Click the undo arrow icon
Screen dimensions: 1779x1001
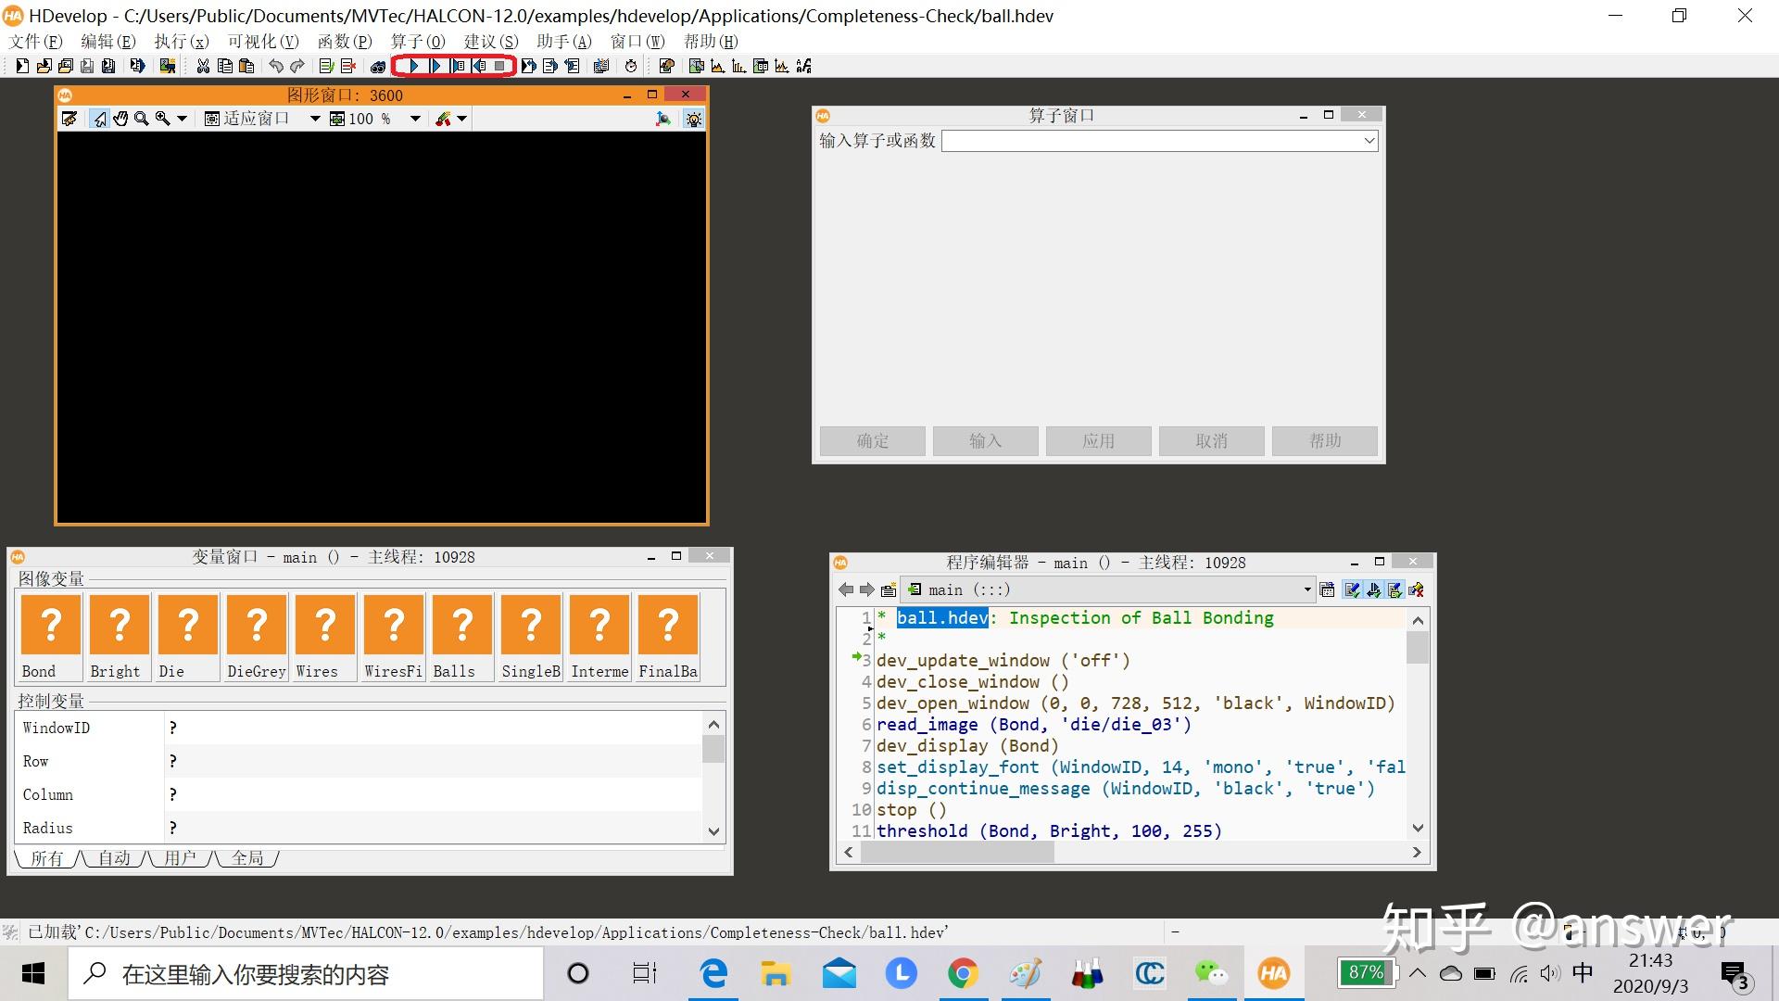coord(275,66)
